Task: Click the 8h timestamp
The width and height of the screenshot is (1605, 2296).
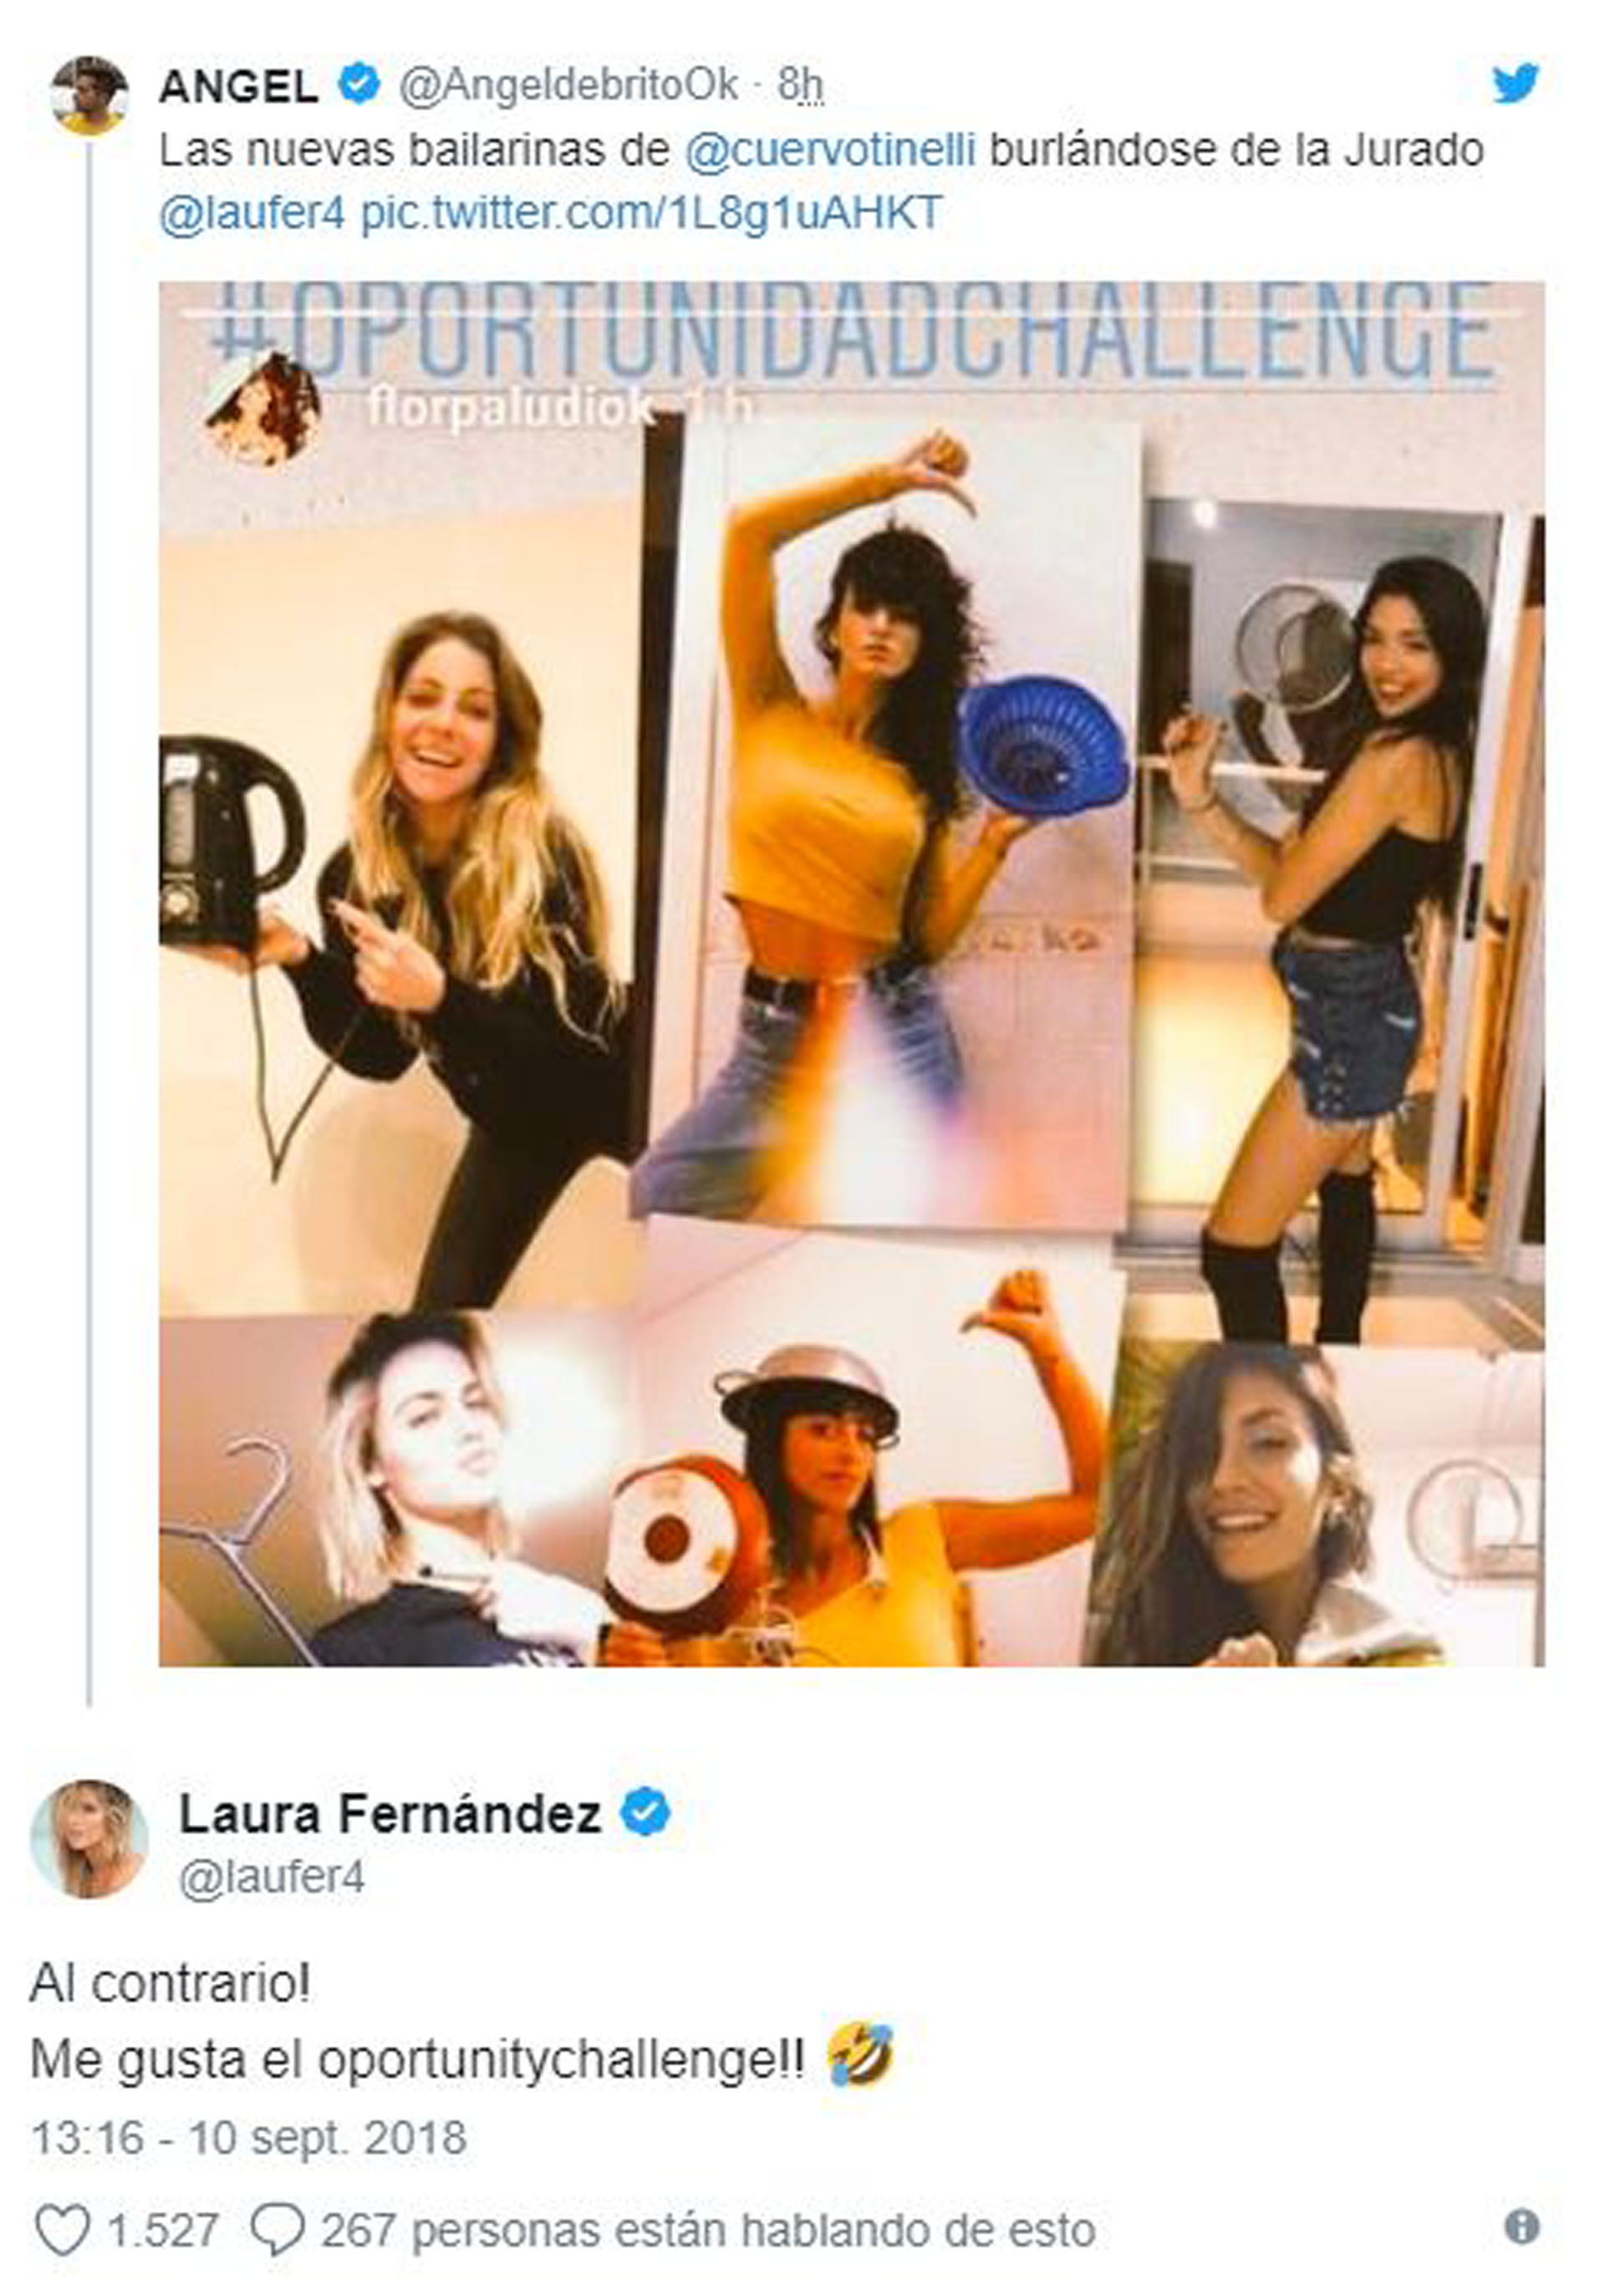Action: pos(800,85)
